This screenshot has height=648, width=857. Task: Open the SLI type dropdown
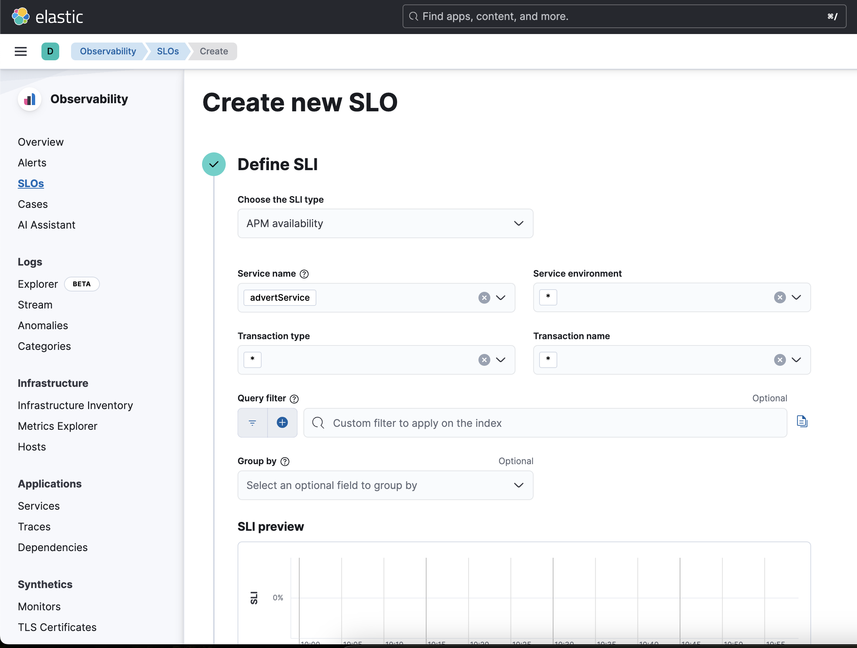pyautogui.click(x=386, y=223)
